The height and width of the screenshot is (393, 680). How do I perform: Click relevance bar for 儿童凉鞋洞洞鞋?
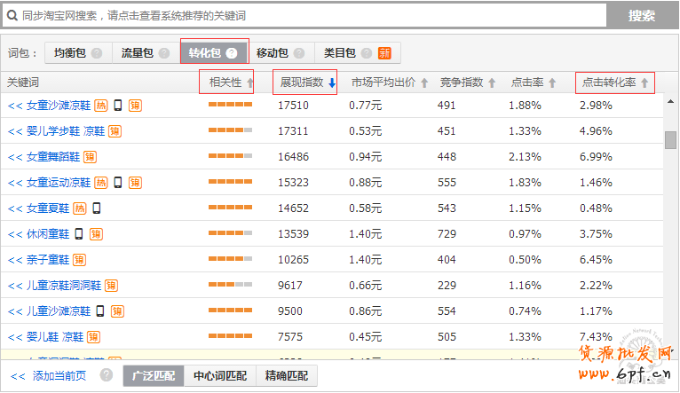click(230, 286)
